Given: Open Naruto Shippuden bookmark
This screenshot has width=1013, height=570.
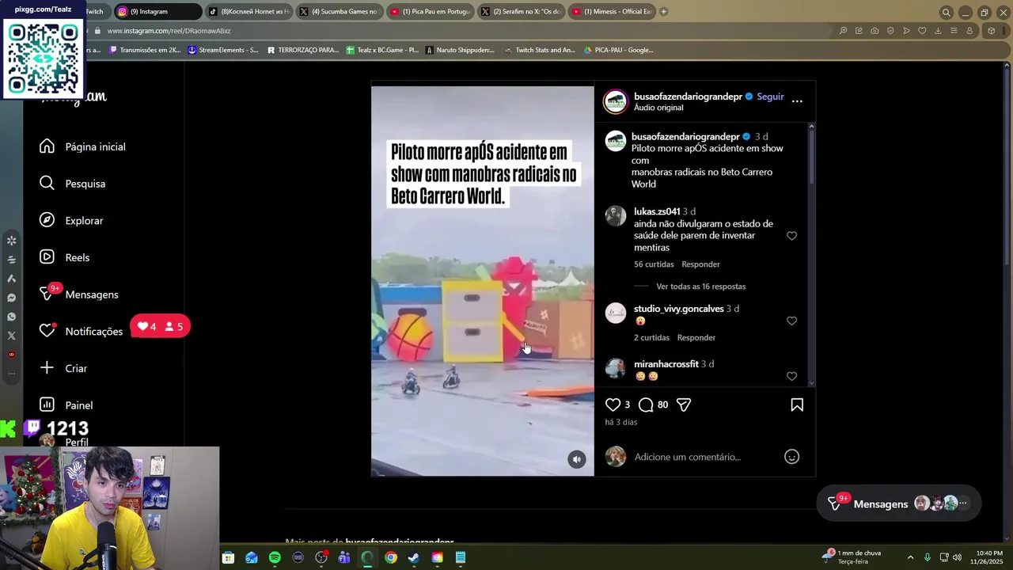Looking at the screenshot, I should 460,50.
